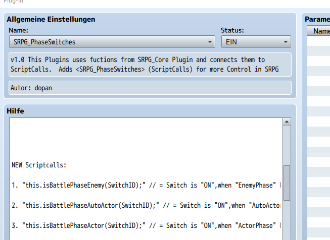Image resolution: width=330 pixels, height=240 pixels.
Task: Click the Allgemeine Einstellungen heading
Action: [x=51, y=19]
